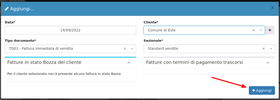
Task: Click the Data field showing 14/09/2022
Action: point(70,30)
